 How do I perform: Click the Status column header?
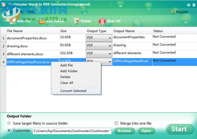[x=175, y=31]
